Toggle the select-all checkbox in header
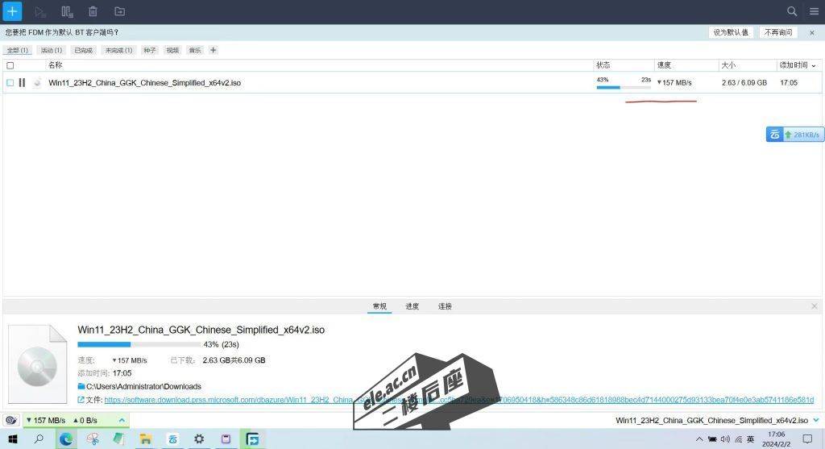 pos(10,65)
